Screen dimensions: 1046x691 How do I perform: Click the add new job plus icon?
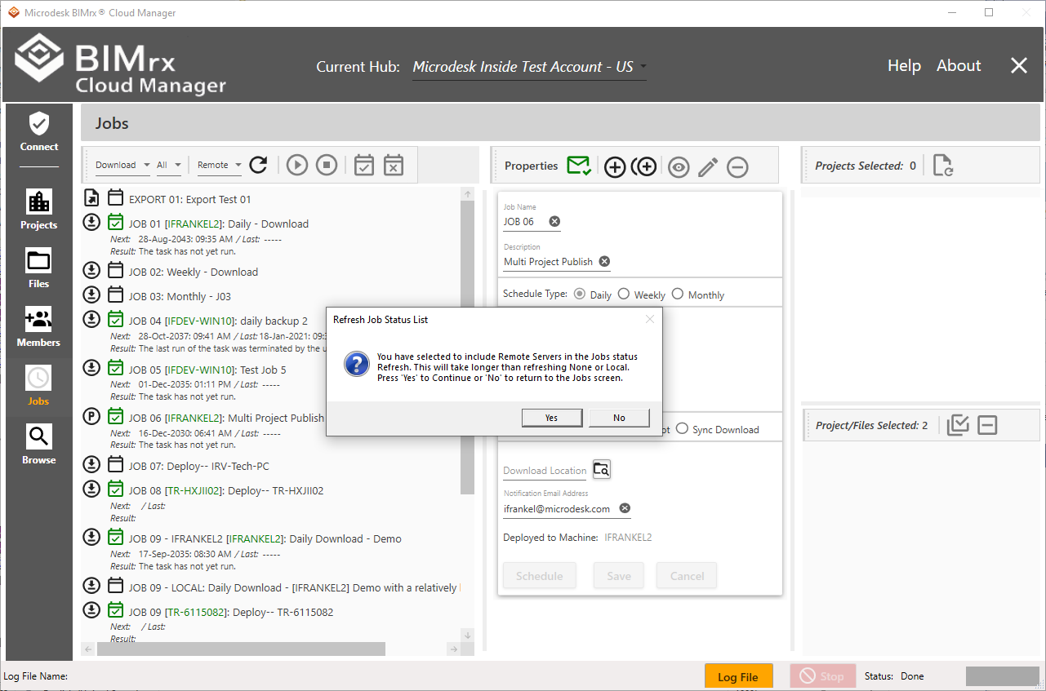[x=614, y=166]
